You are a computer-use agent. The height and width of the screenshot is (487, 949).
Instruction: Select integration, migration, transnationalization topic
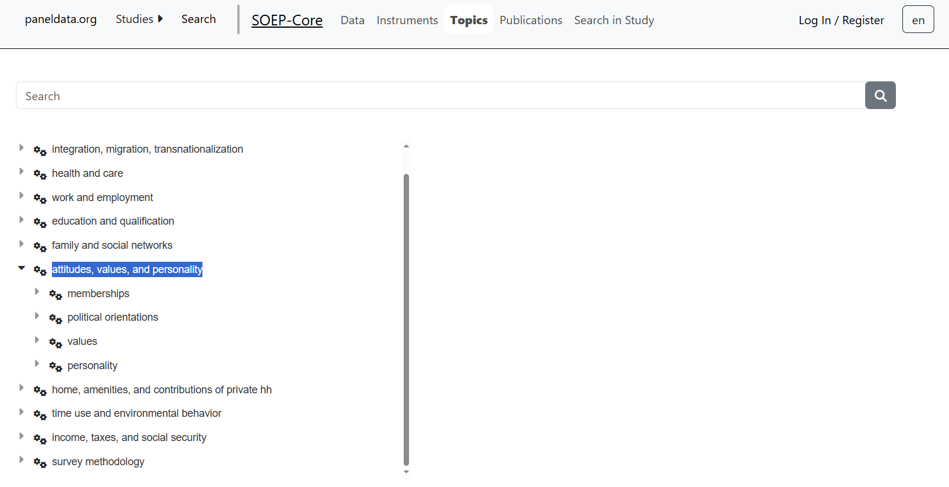(148, 149)
